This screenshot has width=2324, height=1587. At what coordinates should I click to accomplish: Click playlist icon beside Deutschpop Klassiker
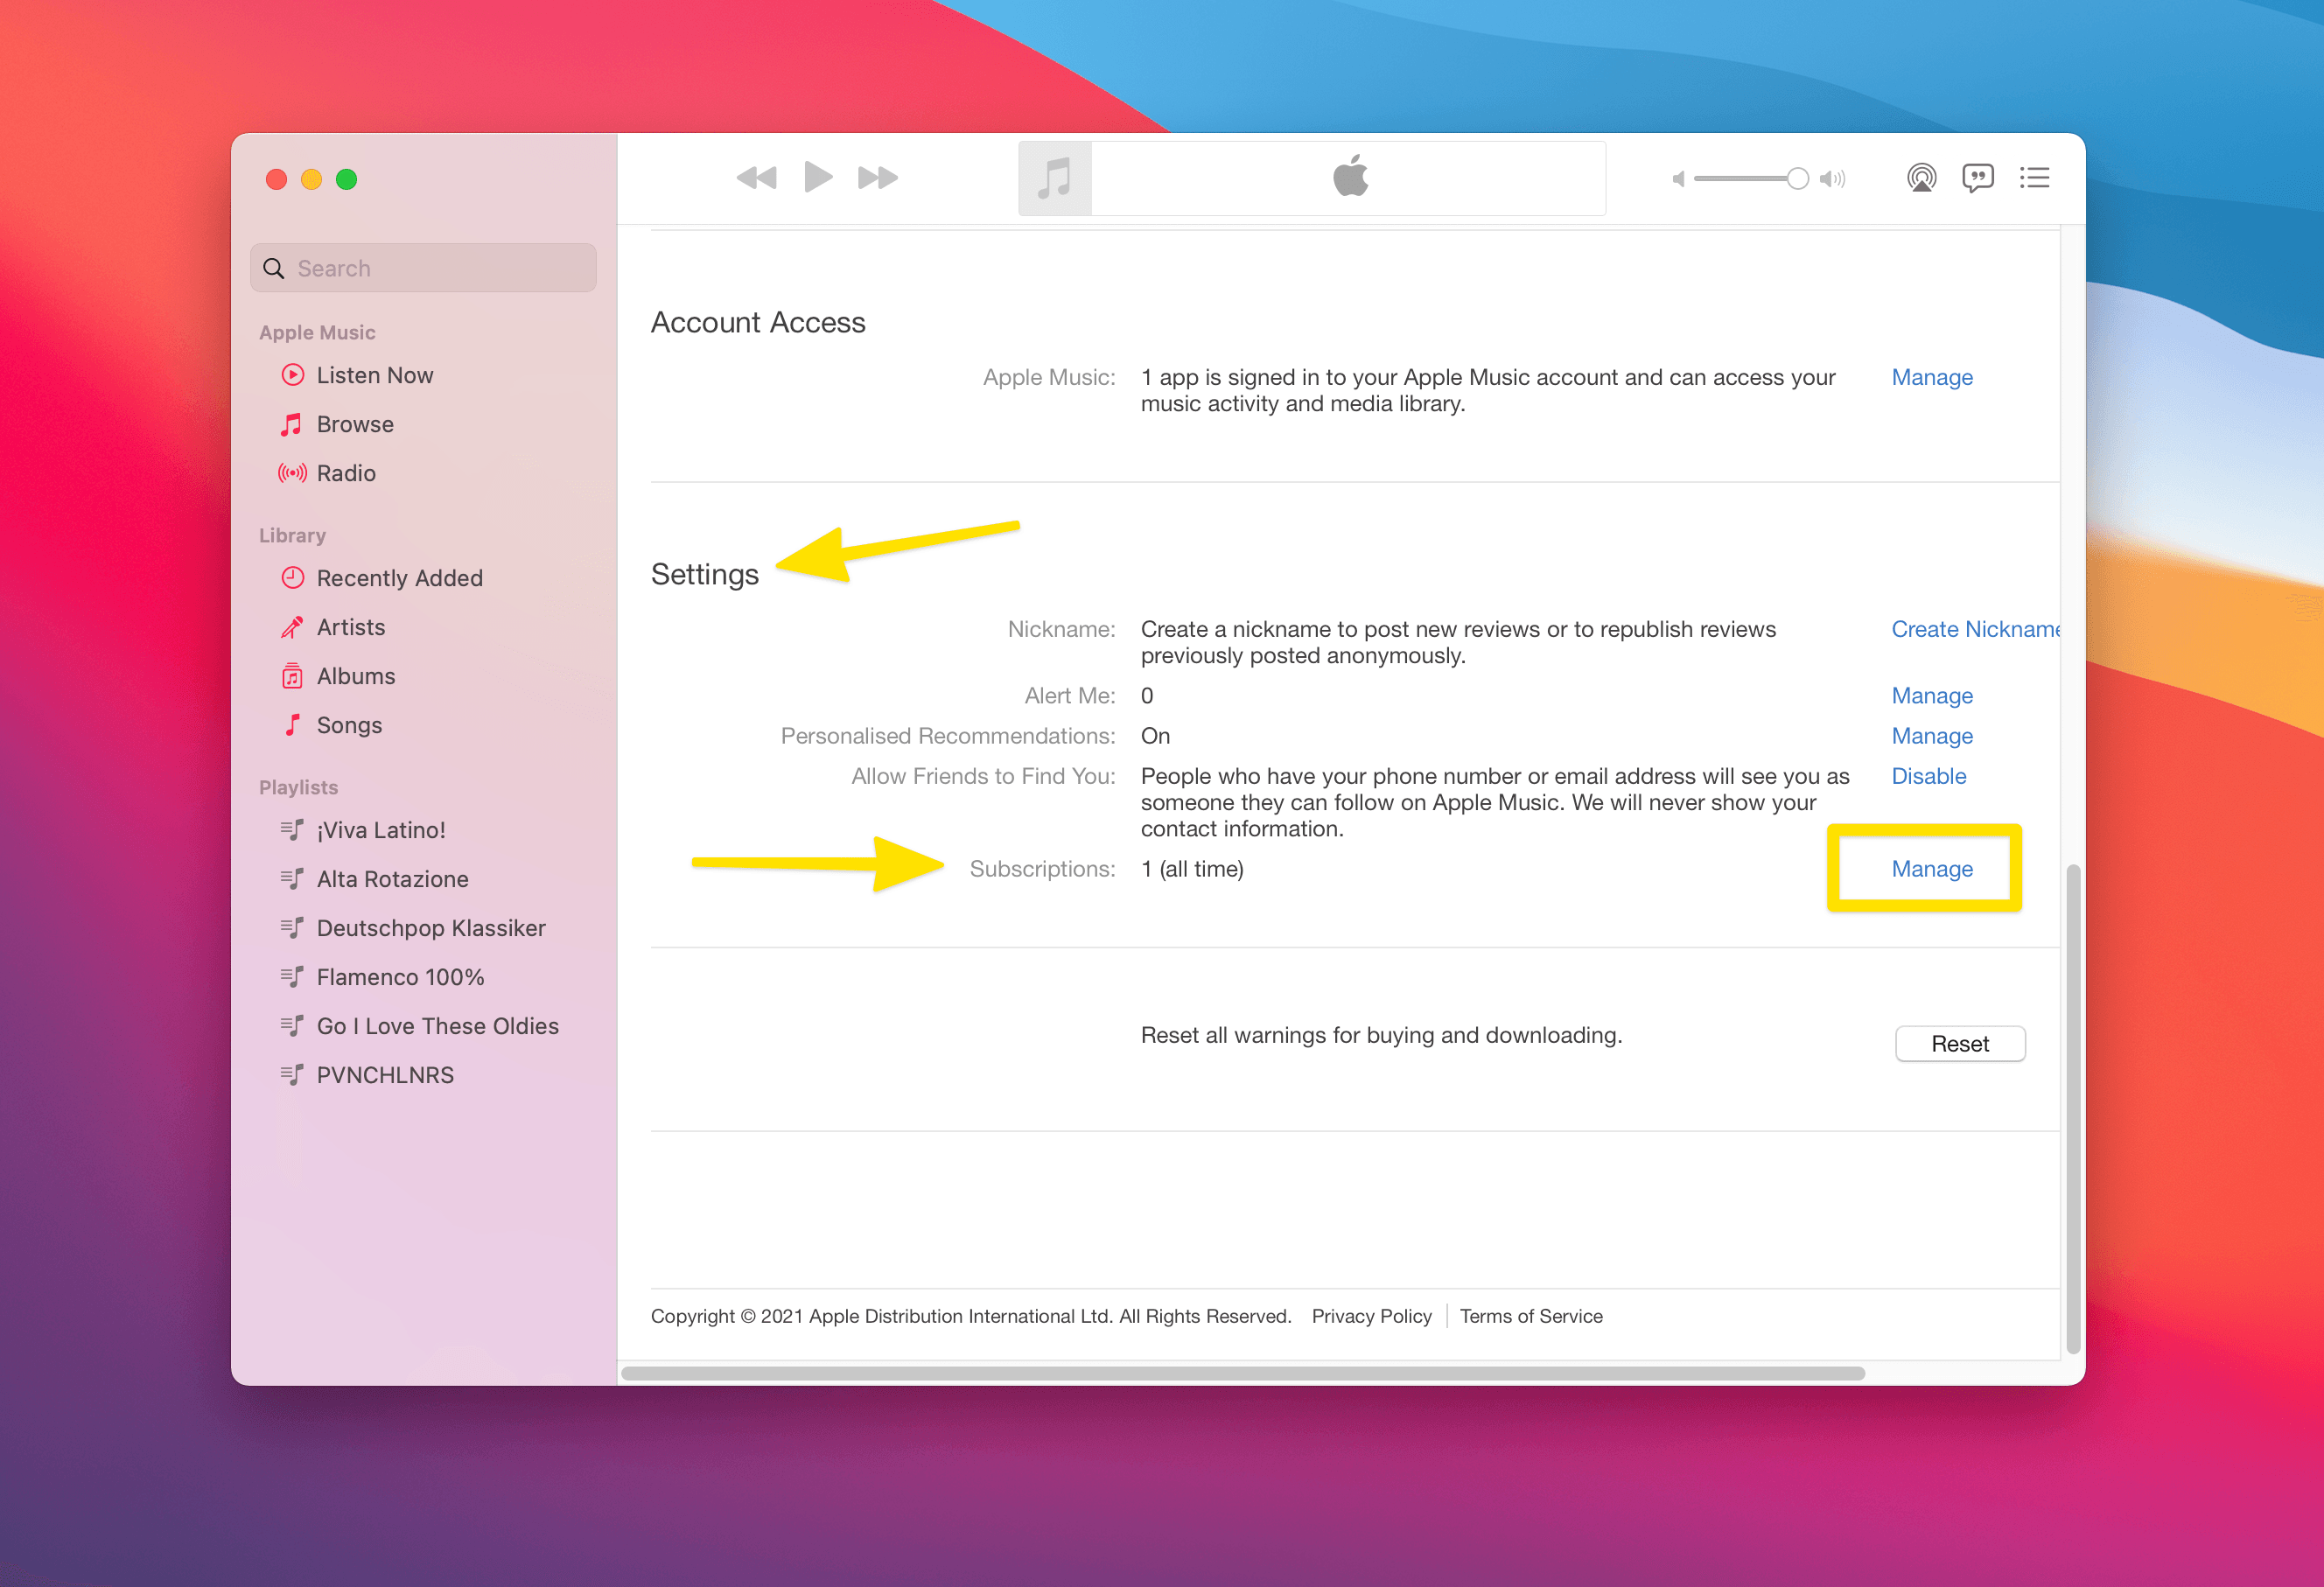(x=291, y=927)
